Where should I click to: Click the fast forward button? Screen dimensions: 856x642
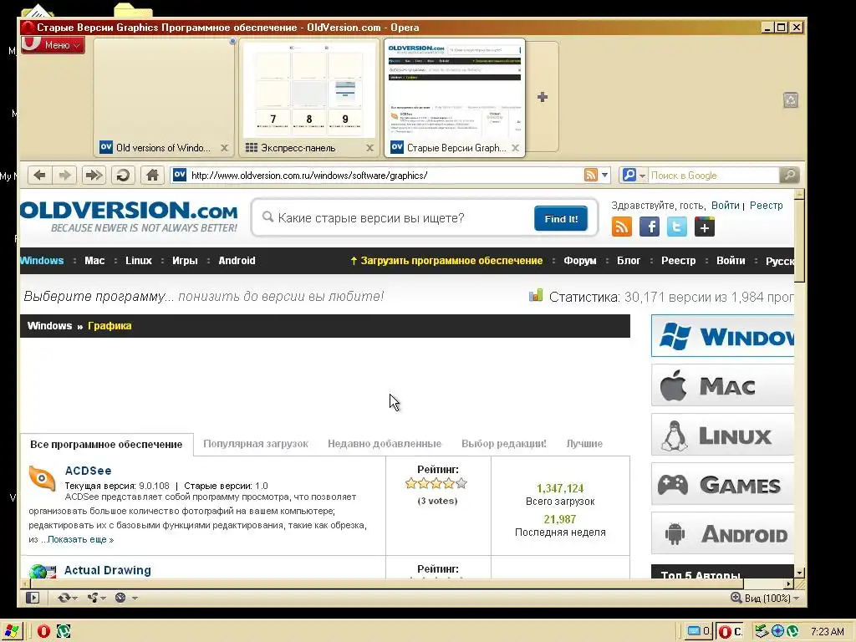pos(94,176)
